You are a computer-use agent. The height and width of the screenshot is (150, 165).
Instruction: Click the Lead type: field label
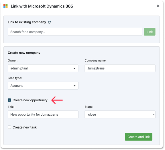(15, 78)
